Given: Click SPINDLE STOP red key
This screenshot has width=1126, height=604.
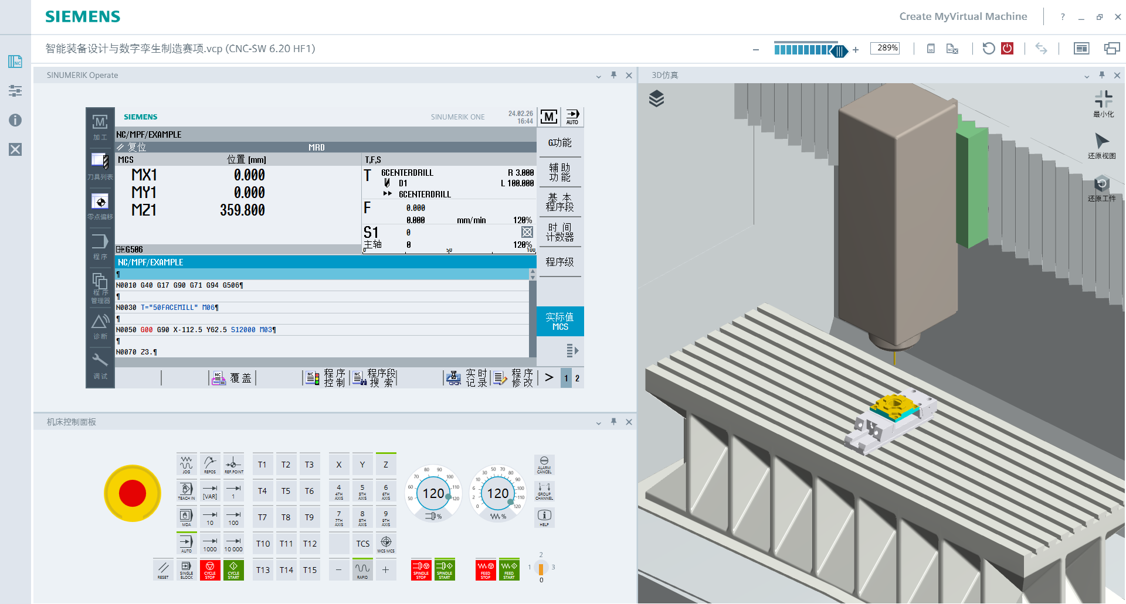Looking at the screenshot, I should pyautogui.click(x=421, y=569).
